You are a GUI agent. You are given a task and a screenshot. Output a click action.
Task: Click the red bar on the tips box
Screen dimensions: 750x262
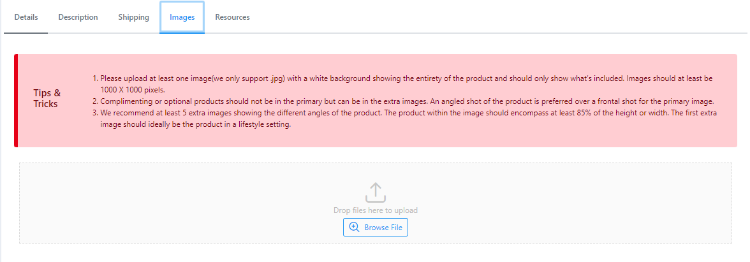click(x=16, y=101)
